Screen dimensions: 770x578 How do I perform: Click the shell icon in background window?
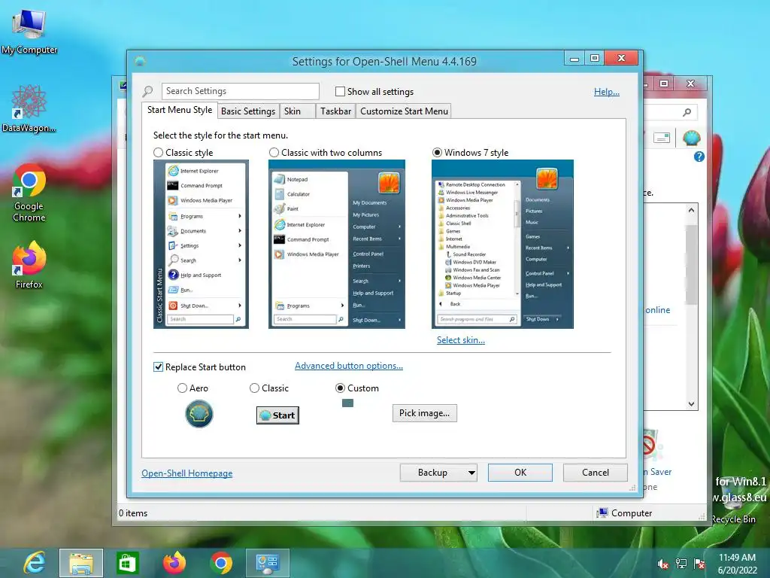[692, 138]
